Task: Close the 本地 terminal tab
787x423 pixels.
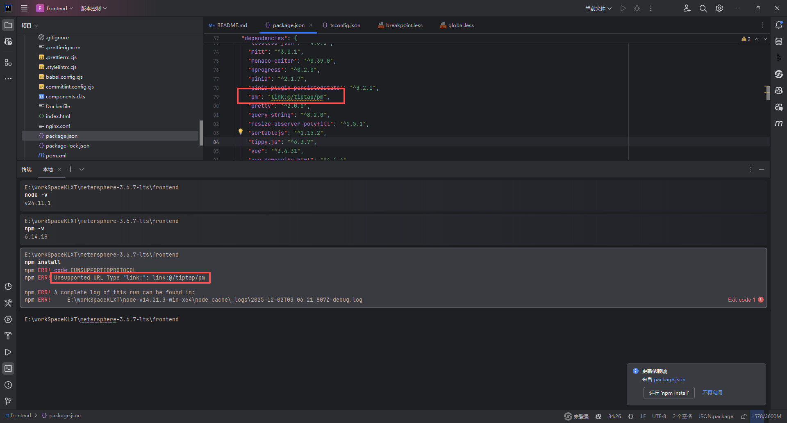Action: [59, 170]
